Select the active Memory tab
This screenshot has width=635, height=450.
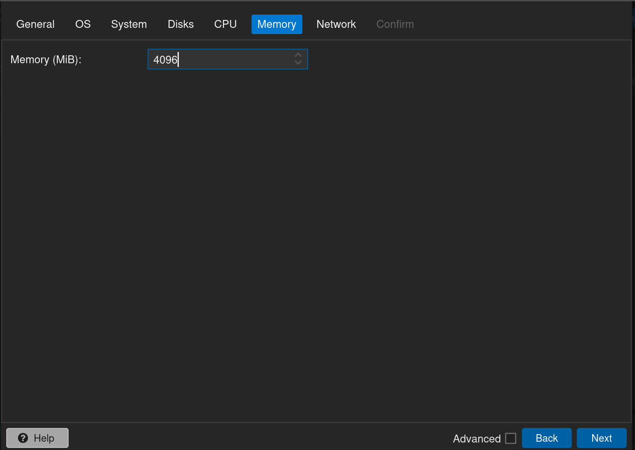277,24
